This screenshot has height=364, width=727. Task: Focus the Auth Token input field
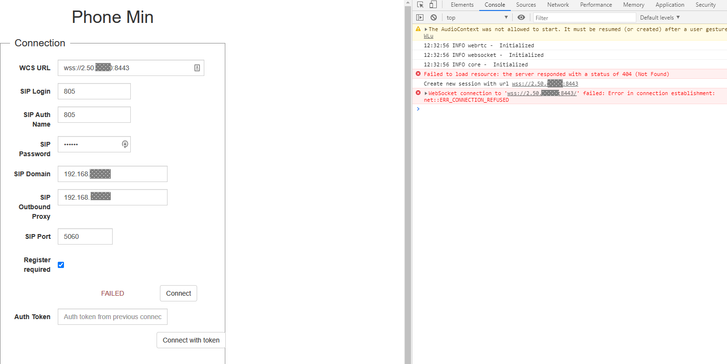[x=113, y=317]
